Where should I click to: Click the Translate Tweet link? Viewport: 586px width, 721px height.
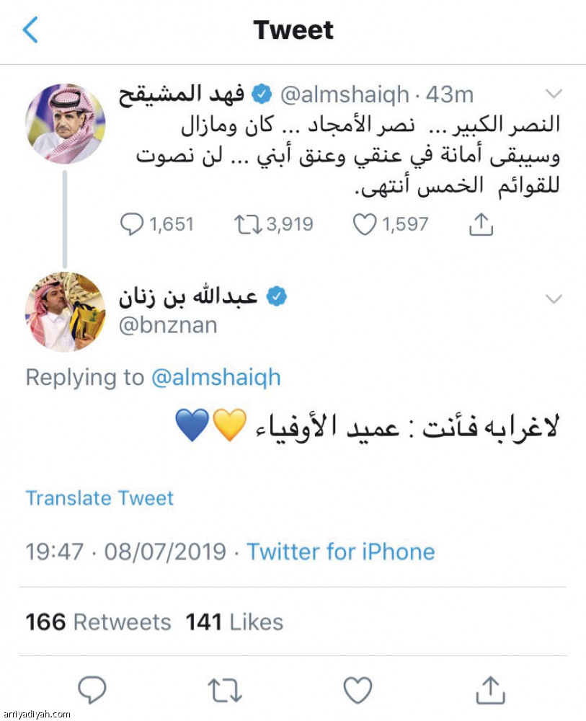point(99,498)
